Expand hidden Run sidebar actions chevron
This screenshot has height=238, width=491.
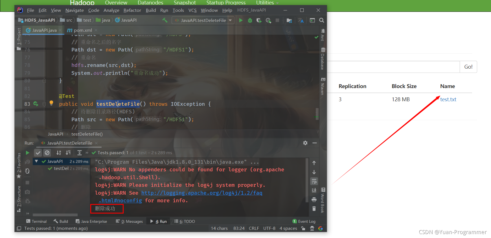click(x=27, y=214)
